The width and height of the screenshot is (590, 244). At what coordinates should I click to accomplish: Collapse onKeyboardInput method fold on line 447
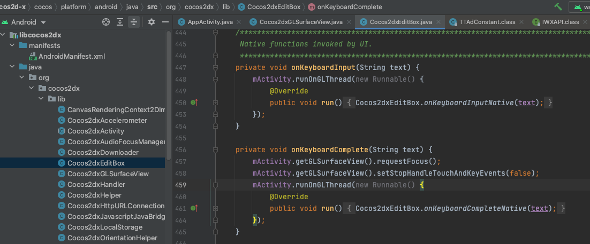coord(216,68)
